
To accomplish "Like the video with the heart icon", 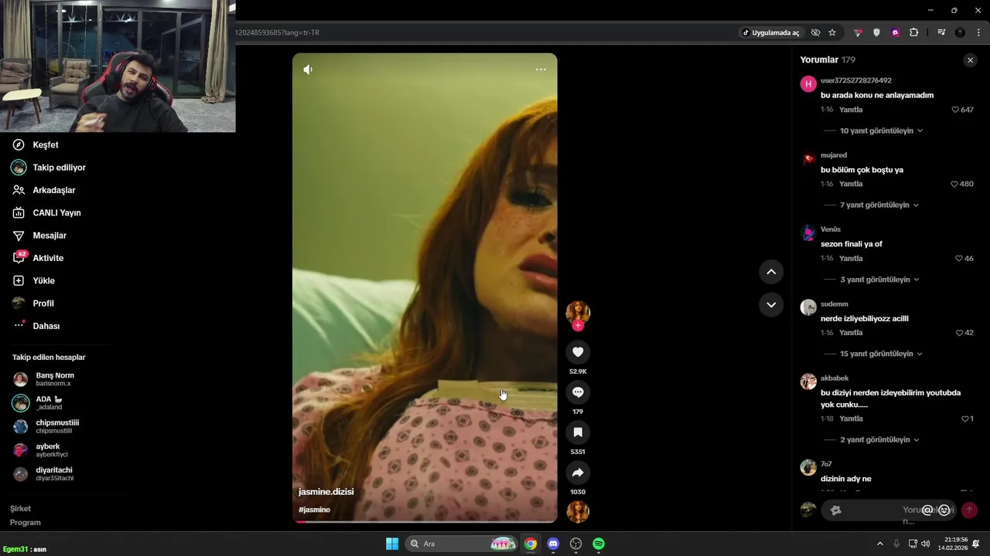I will (x=578, y=352).
